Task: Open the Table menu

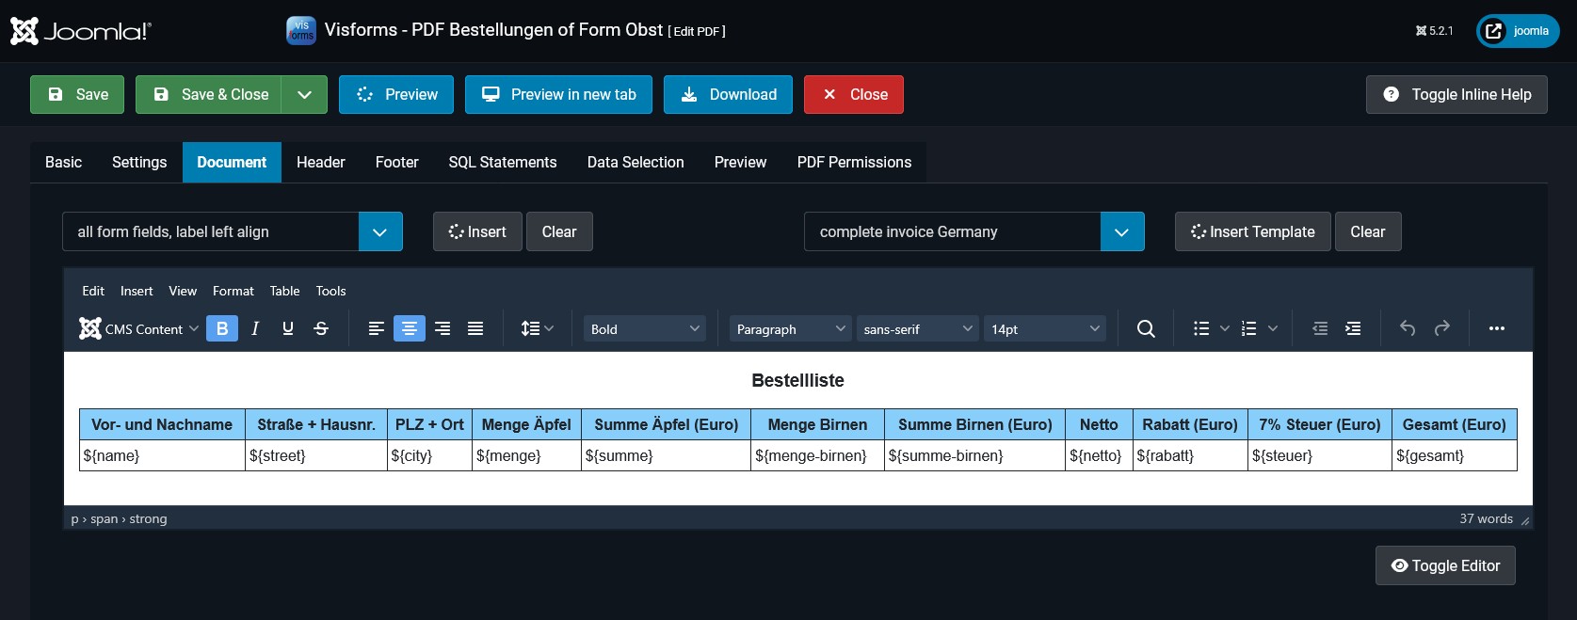Action: tap(284, 291)
